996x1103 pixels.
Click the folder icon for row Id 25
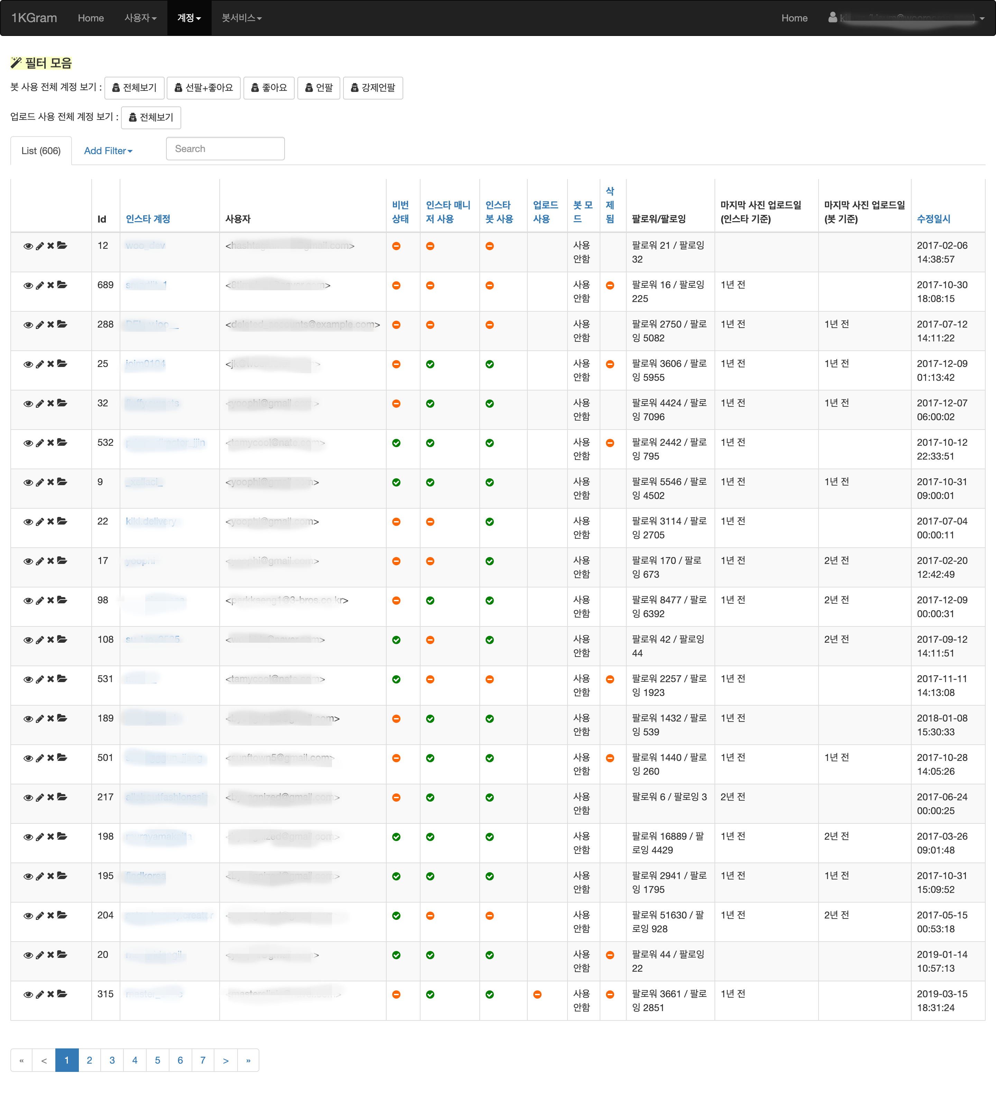(x=62, y=364)
